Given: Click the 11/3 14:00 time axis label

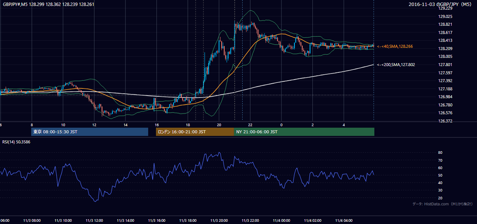Looking at the screenshot, I should (x=125, y=220).
